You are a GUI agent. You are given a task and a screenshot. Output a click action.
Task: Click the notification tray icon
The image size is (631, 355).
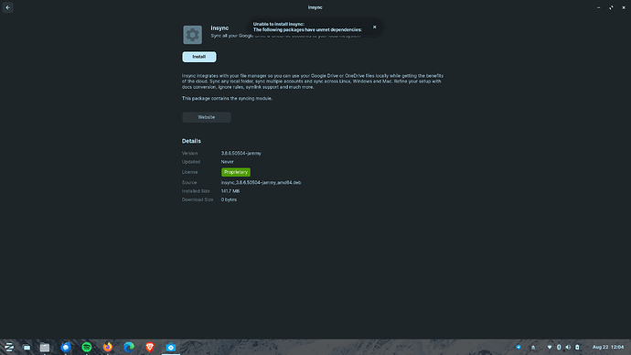coord(533,347)
